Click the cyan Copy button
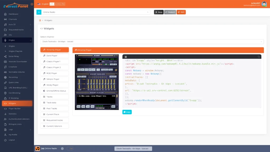This screenshot has height=152, width=270. 127,112
